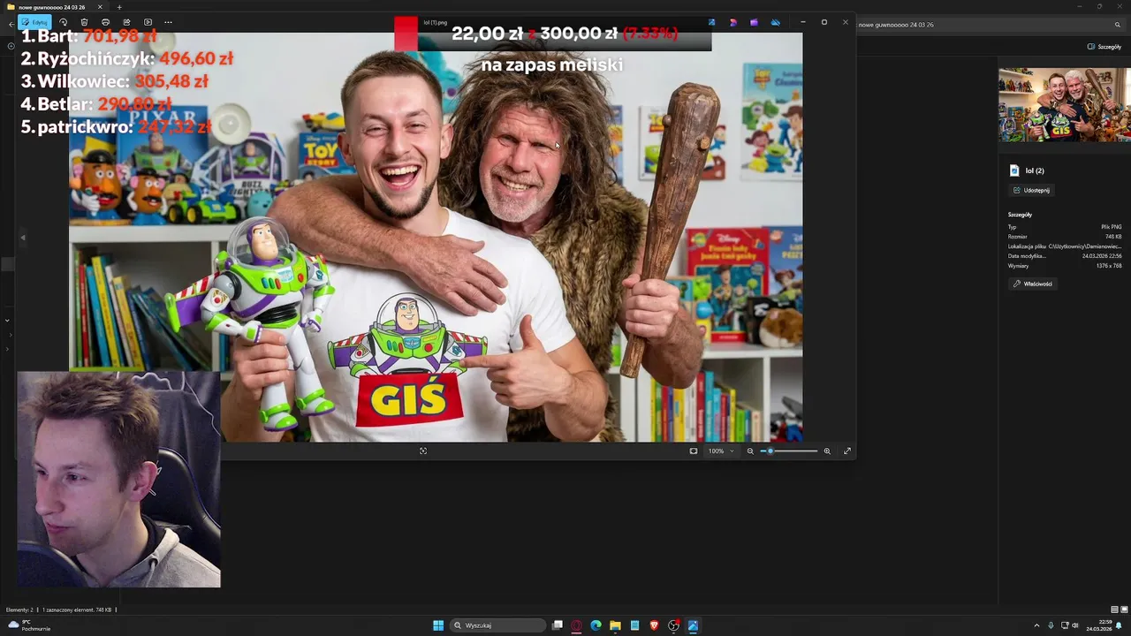Open the three-dots more menu in Photos
This screenshot has height=636, width=1131.
point(168,22)
